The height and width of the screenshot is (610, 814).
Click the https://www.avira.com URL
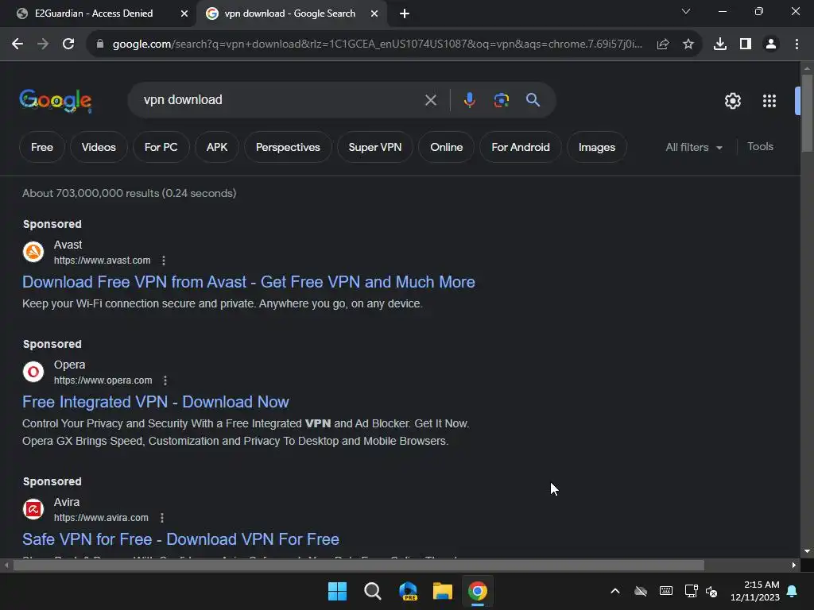click(101, 518)
